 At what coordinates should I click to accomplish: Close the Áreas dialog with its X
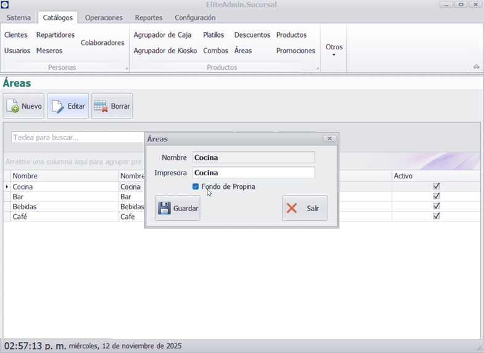330,139
